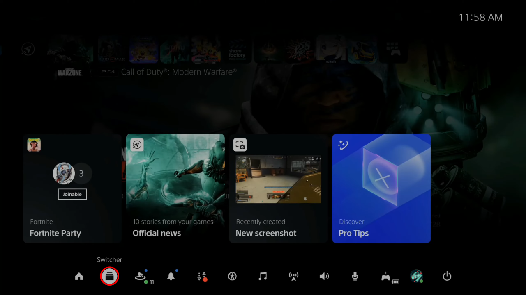Viewport: 526px width, 295px height.
Task: Open the Explore compass icon
Action: [28, 49]
